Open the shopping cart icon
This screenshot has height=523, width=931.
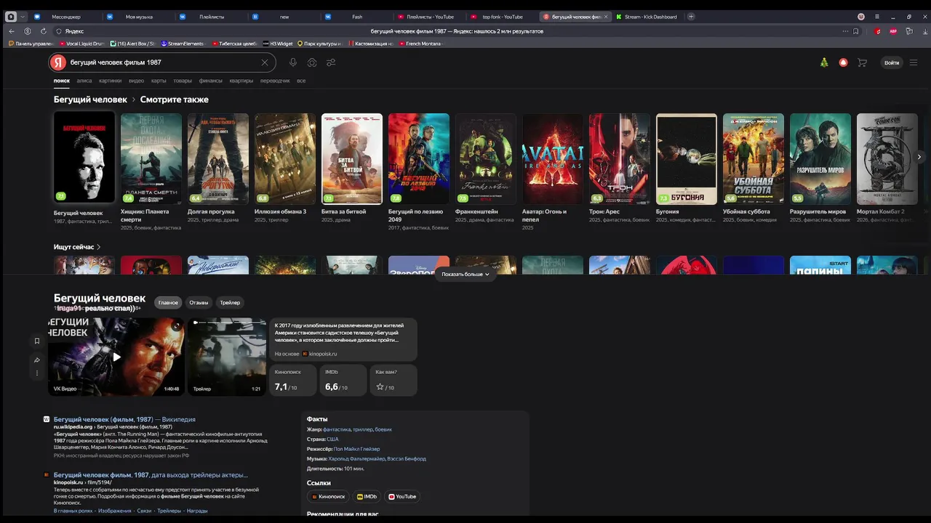pyautogui.click(x=862, y=62)
